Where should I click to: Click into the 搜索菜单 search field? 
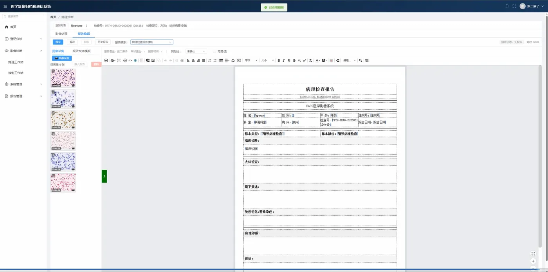[x=23, y=16]
